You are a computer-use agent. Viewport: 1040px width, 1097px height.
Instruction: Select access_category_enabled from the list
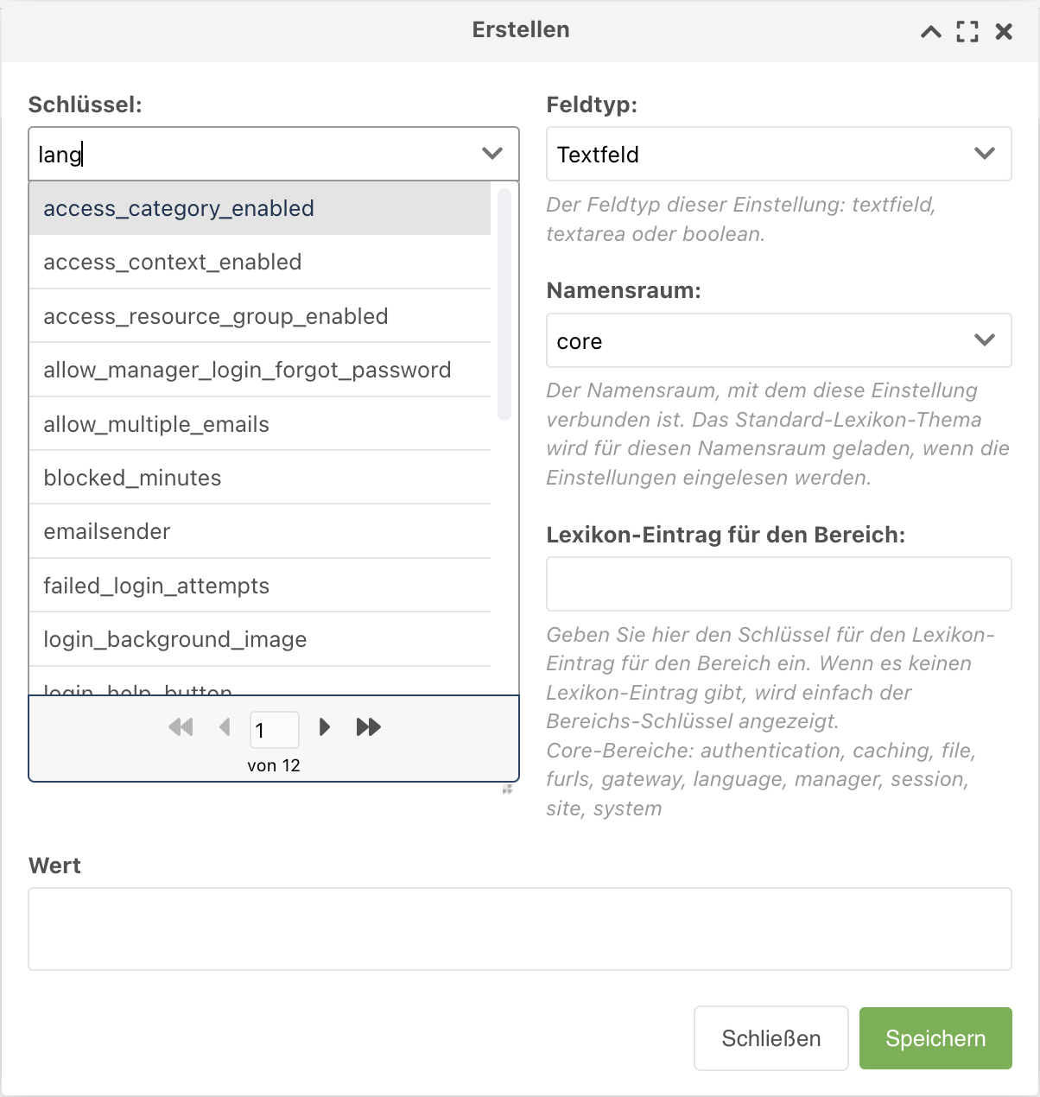[x=260, y=208]
